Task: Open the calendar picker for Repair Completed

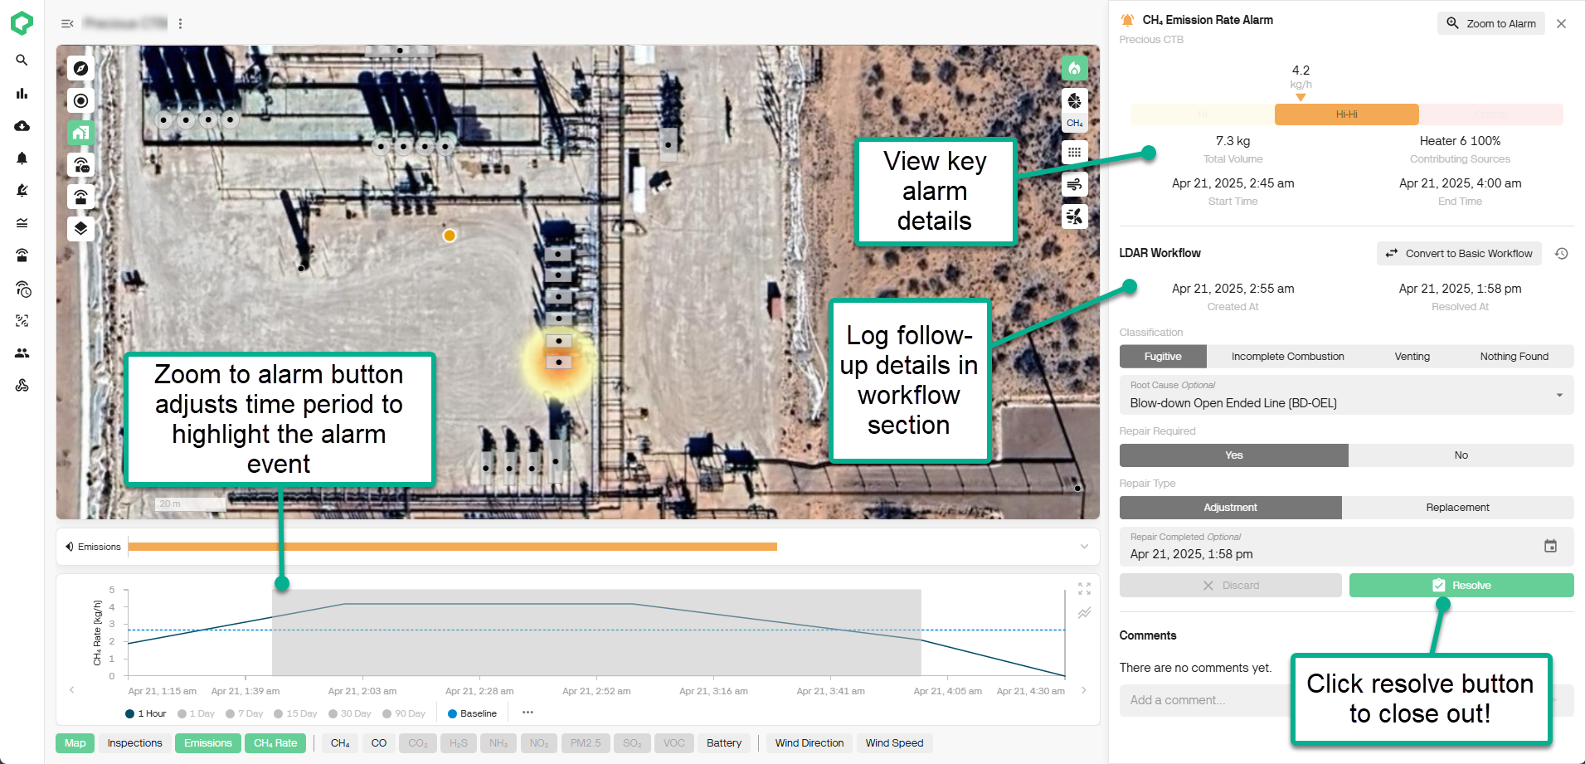Action: coord(1550,546)
